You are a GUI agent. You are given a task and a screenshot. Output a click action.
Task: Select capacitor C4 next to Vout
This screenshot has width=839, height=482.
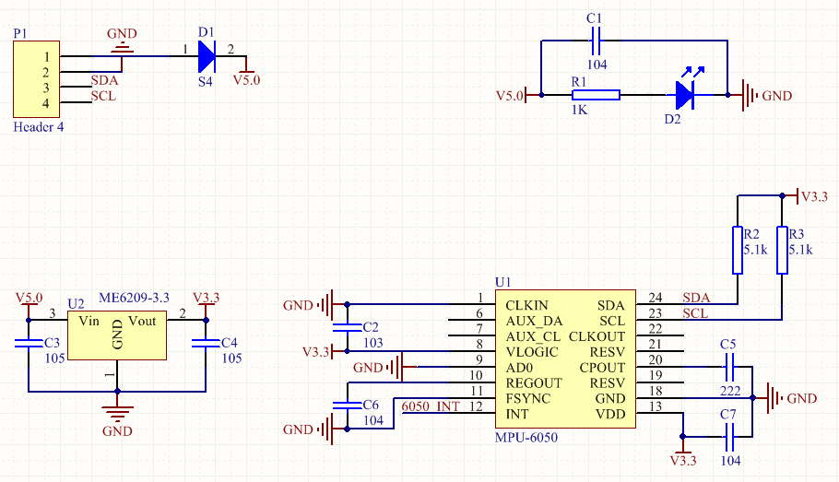(206, 343)
